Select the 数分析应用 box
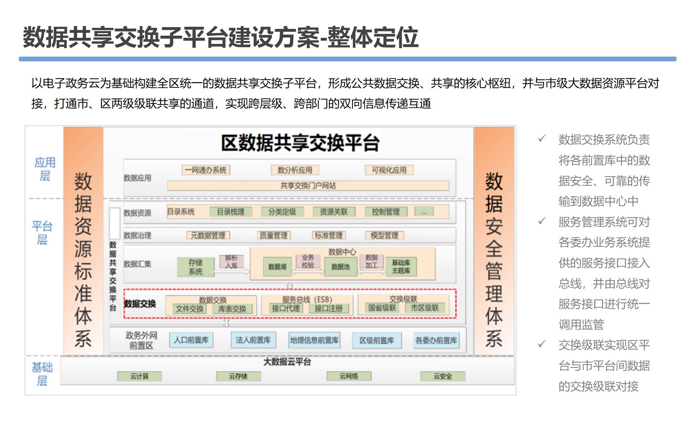The height and width of the screenshot is (428, 685). tap(295, 170)
